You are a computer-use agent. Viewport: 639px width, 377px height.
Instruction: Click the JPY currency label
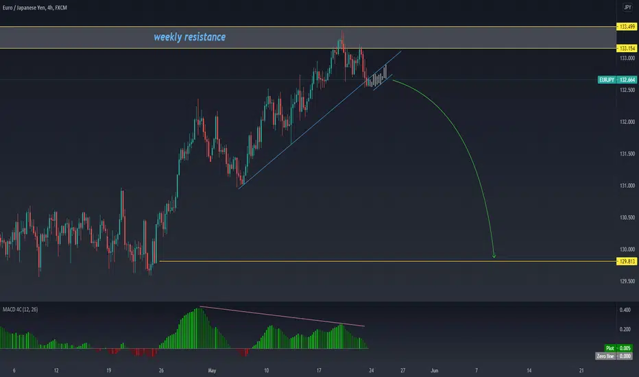point(627,8)
